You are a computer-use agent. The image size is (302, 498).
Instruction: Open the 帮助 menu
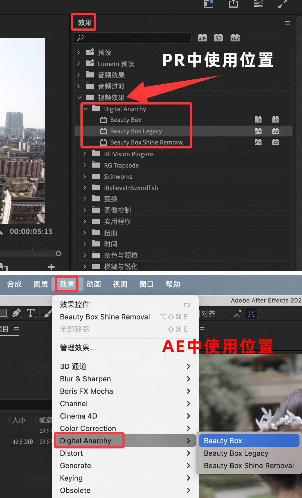point(173,284)
